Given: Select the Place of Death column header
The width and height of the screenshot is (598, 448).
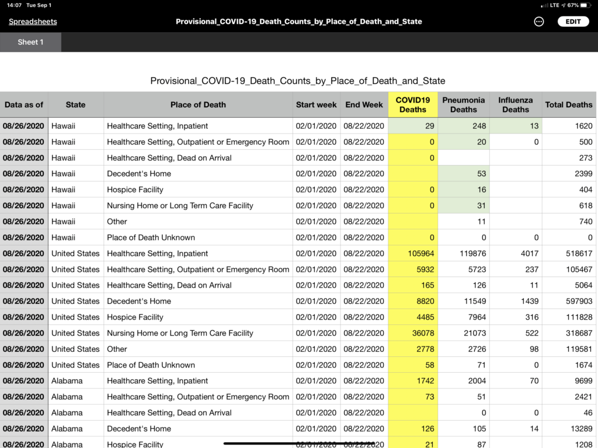Looking at the screenshot, I should point(198,105).
